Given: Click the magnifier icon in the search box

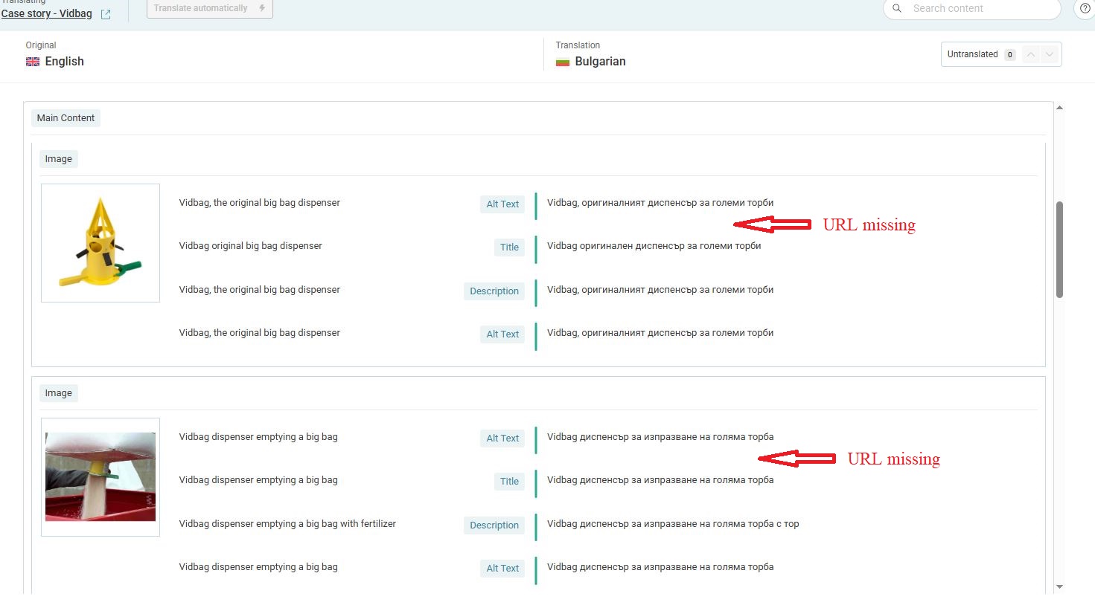Looking at the screenshot, I should [x=897, y=8].
